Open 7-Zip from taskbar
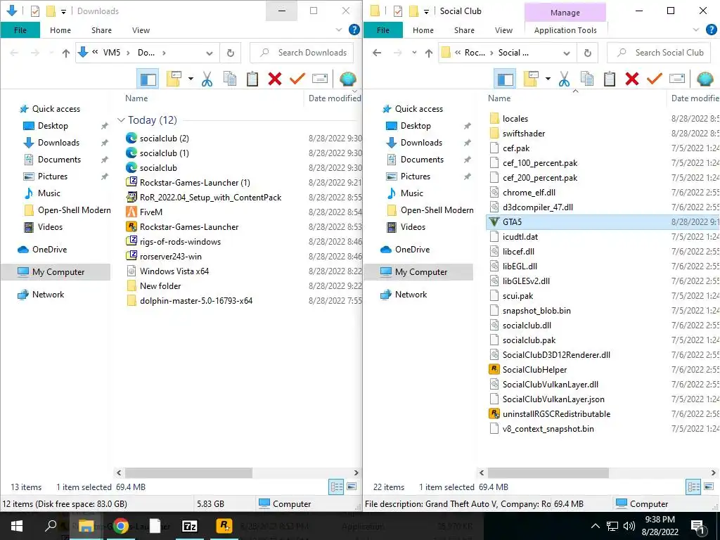The width and height of the screenshot is (720, 540). click(x=190, y=526)
